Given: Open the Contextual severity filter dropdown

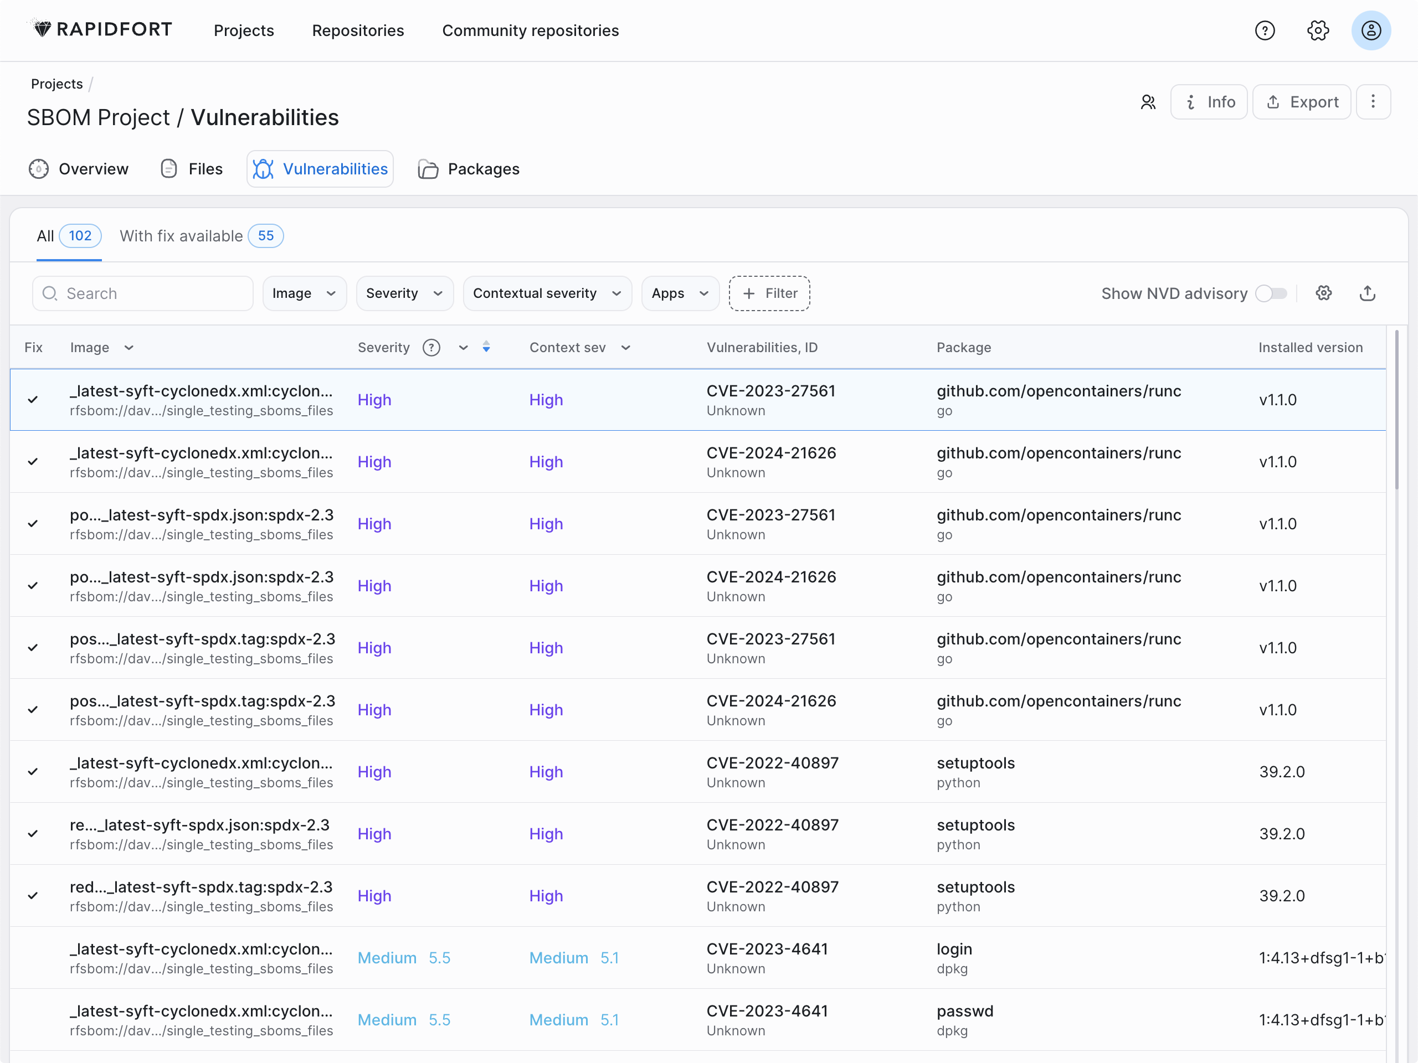Looking at the screenshot, I should pyautogui.click(x=547, y=293).
